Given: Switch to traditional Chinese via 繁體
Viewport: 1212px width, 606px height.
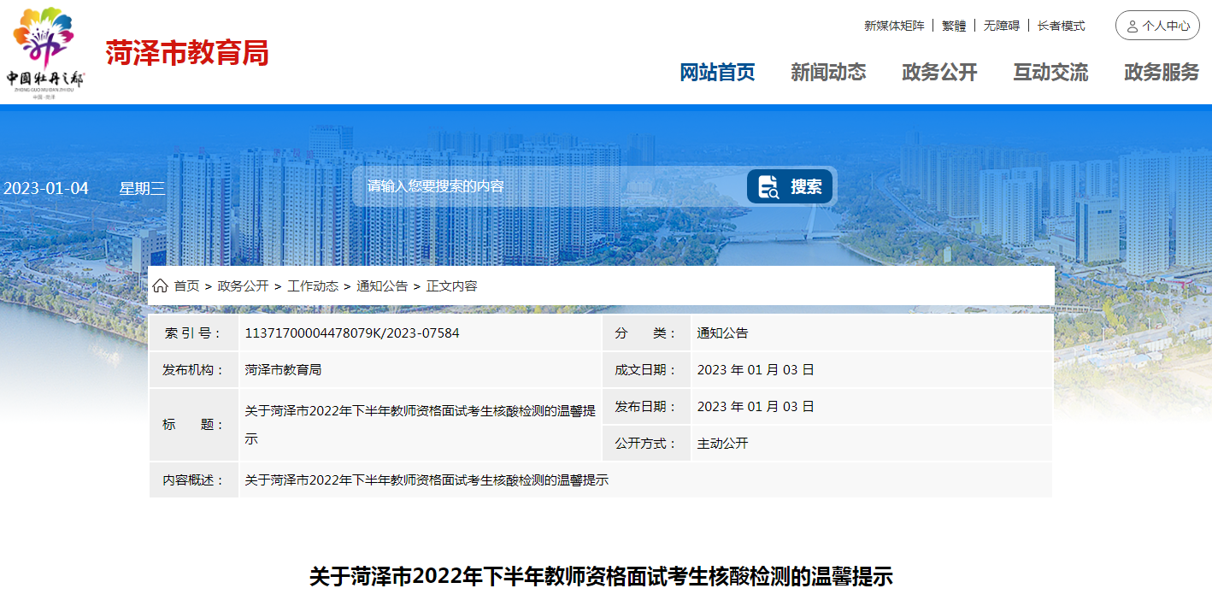Looking at the screenshot, I should tap(954, 26).
